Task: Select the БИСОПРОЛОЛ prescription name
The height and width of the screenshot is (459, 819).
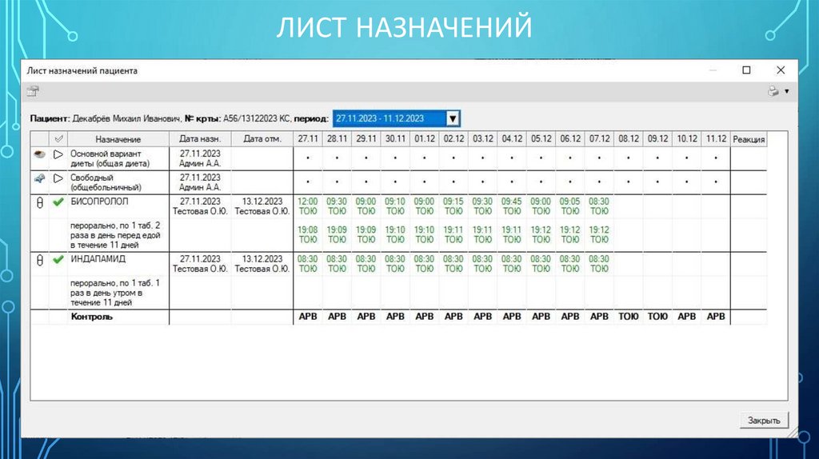Action: tap(99, 202)
